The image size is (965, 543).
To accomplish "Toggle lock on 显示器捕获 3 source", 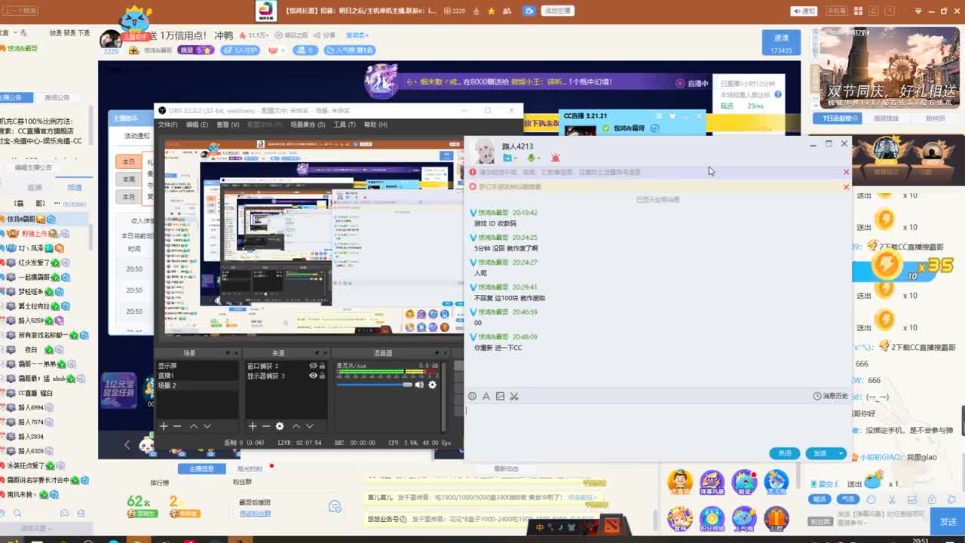I will 322,376.
